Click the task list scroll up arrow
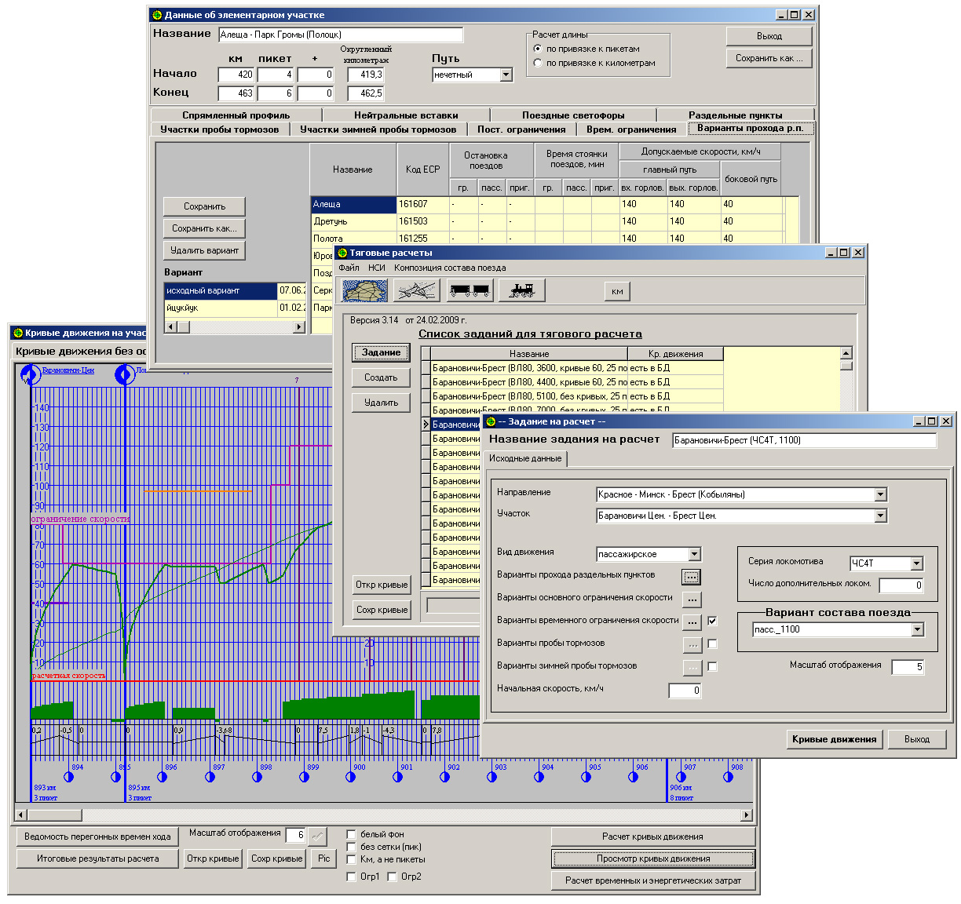The width and height of the screenshot is (961, 904). (846, 354)
